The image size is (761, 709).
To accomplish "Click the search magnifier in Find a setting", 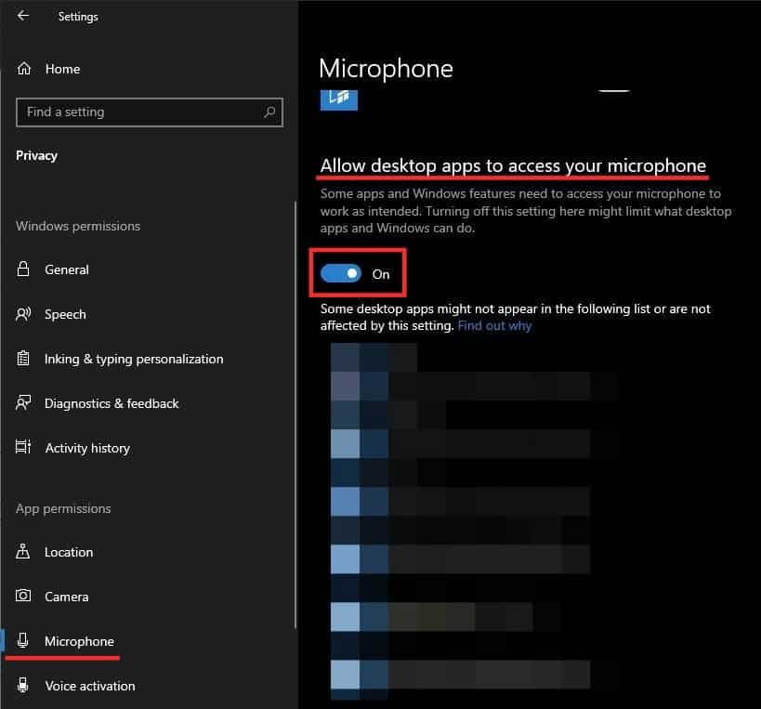I will [x=269, y=112].
